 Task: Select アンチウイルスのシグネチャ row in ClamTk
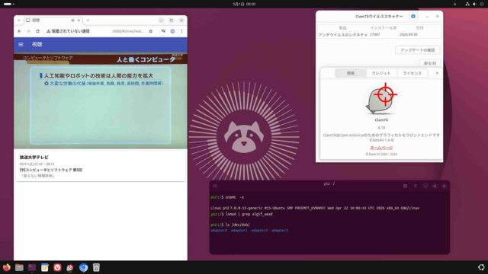click(379, 35)
